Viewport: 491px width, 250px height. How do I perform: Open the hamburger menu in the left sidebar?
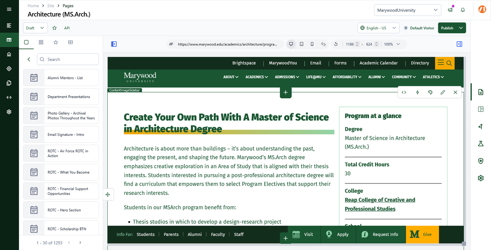[x=9, y=9]
